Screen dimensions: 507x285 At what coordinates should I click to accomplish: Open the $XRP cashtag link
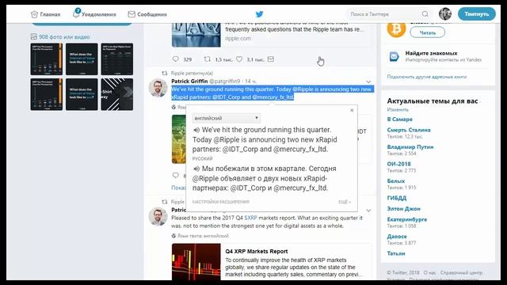point(250,218)
